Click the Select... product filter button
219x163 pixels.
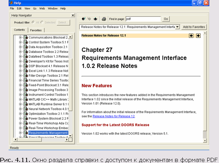click(x=63, y=22)
